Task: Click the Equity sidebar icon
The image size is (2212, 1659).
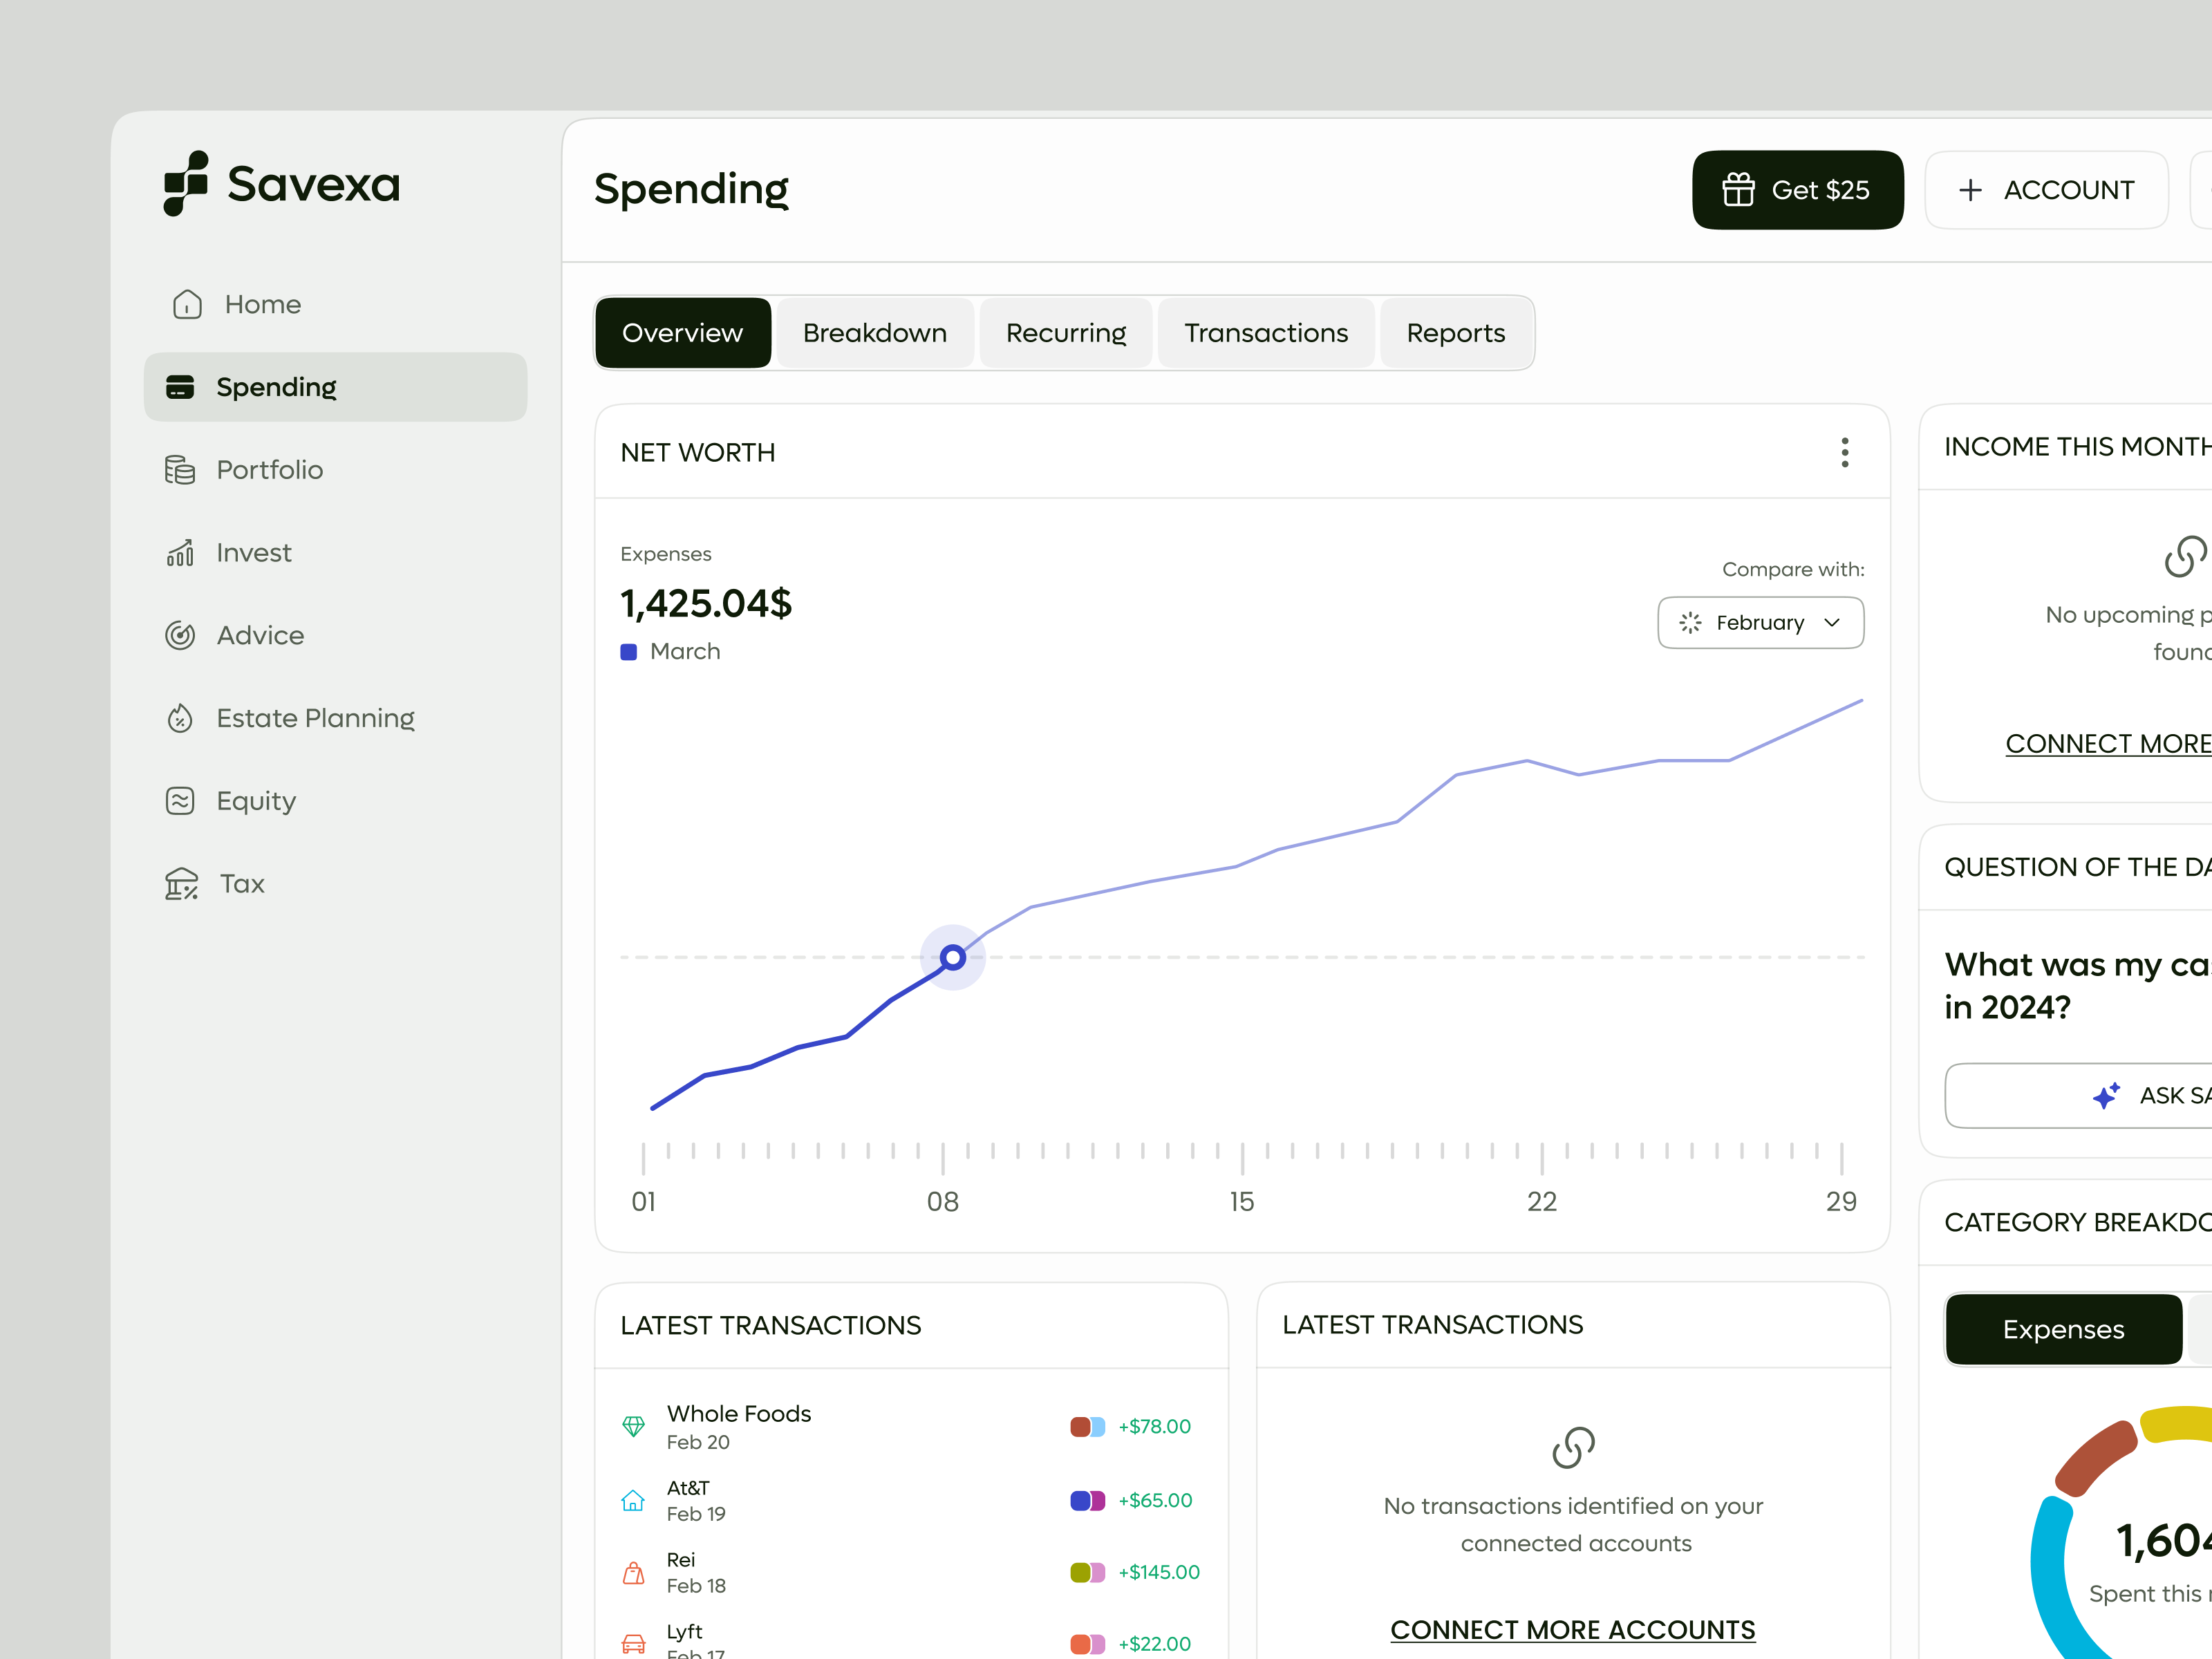Action: tap(181, 800)
